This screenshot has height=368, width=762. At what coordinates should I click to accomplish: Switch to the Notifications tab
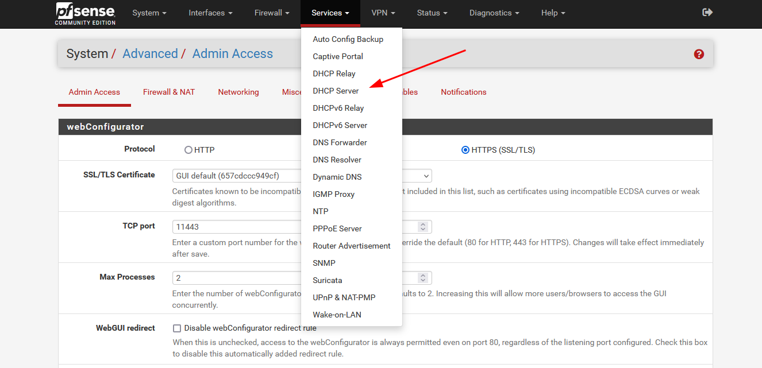coord(463,92)
